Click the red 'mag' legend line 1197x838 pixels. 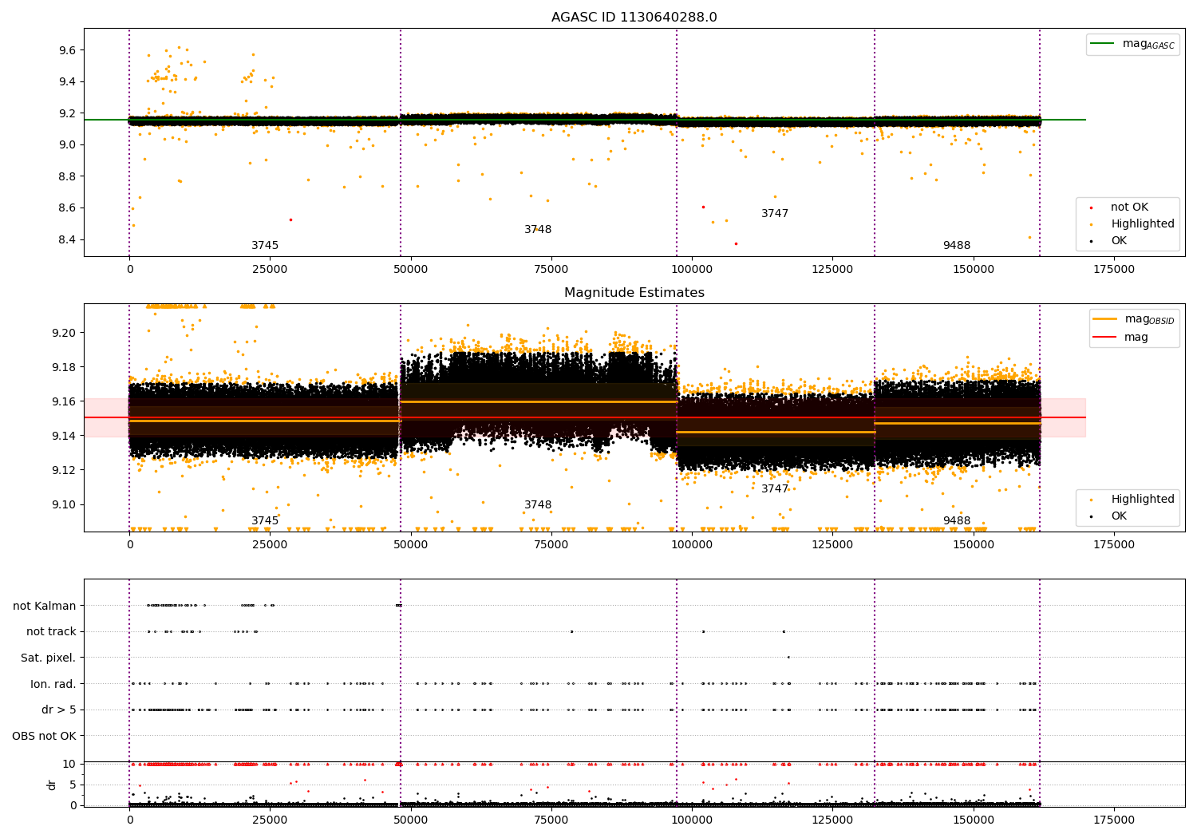coord(1104,337)
